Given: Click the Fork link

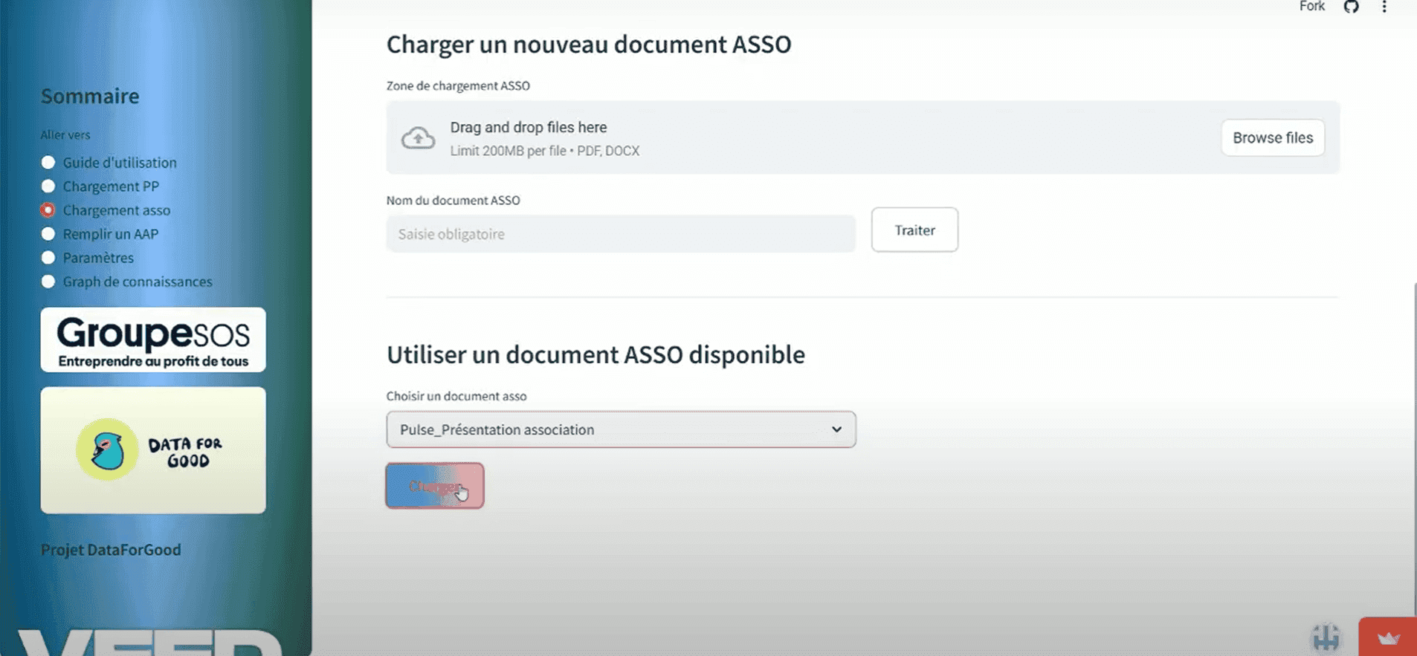Looking at the screenshot, I should point(1311,7).
